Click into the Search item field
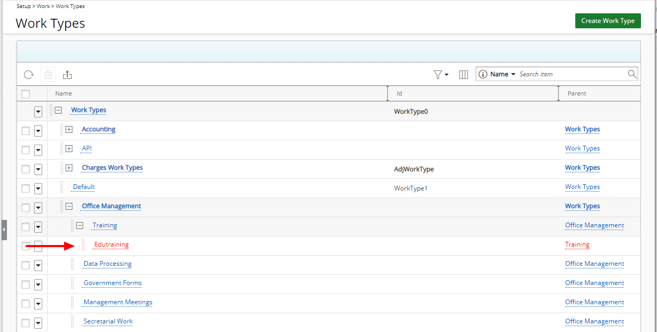The image size is (657, 332). coord(570,74)
